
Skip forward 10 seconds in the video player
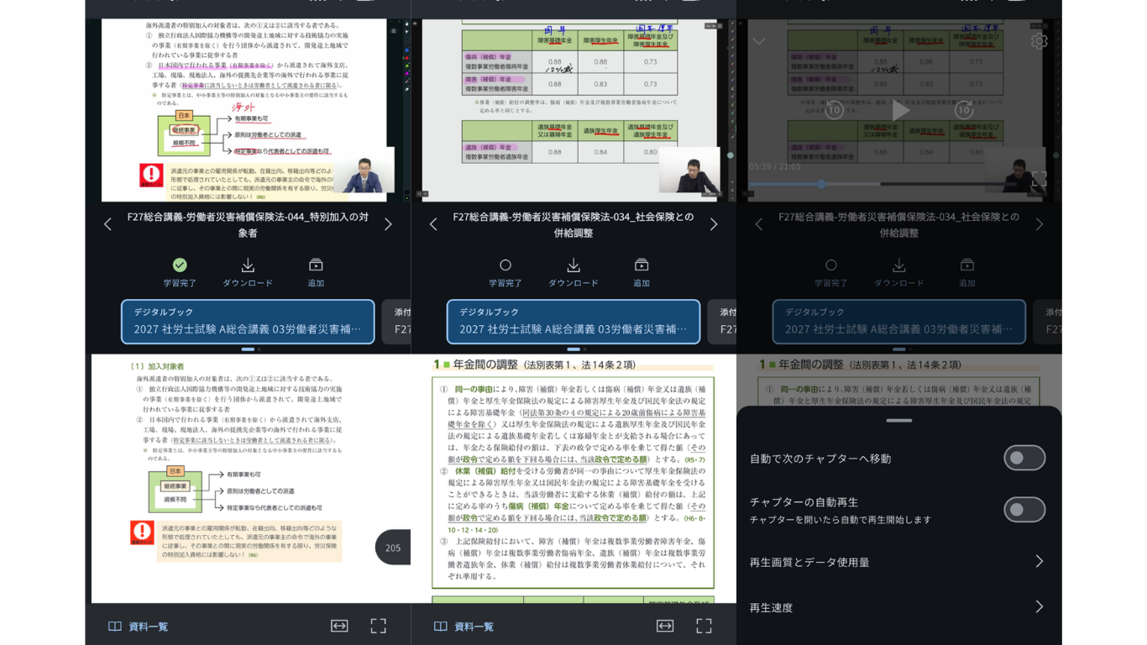click(x=964, y=110)
